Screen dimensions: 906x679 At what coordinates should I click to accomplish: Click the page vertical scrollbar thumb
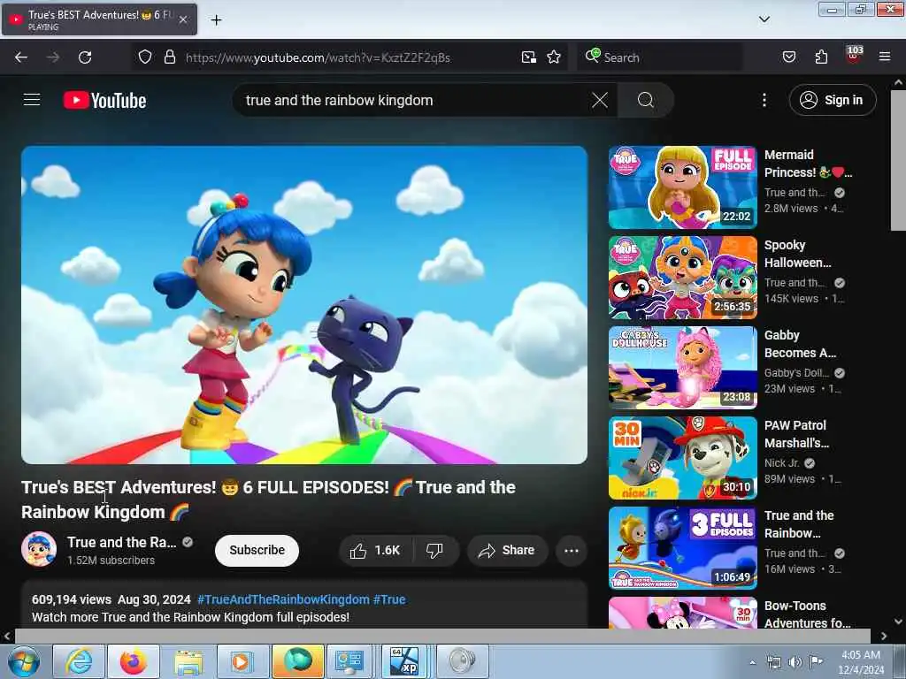898,160
